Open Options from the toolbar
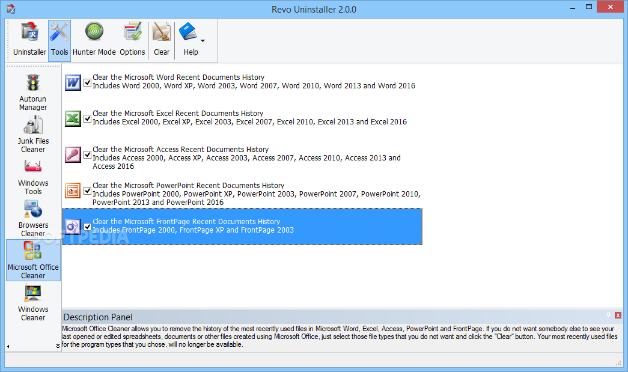The height and width of the screenshot is (372, 628). [132, 40]
